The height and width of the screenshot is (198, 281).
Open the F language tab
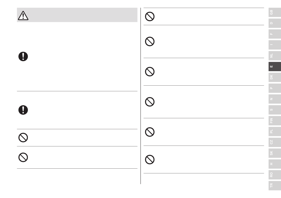pyautogui.click(x=275, y=34)
